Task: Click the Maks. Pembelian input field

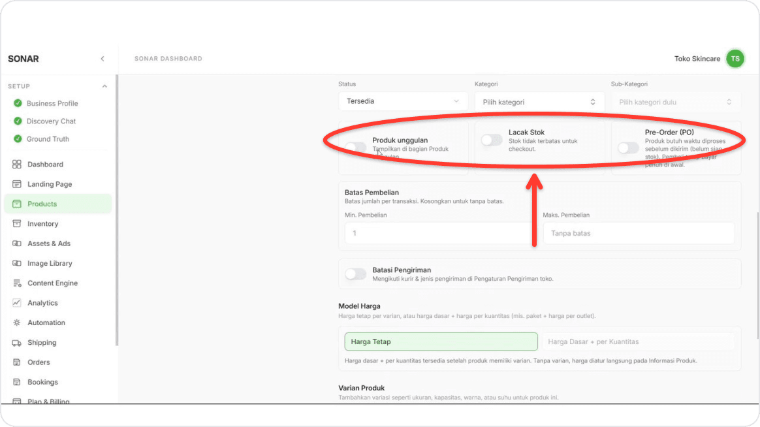Action: click(639, 233)
